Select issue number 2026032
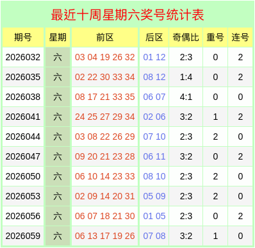Image resolution: width=255 pixels, height=248 pixels. click(x=23, y=57)
